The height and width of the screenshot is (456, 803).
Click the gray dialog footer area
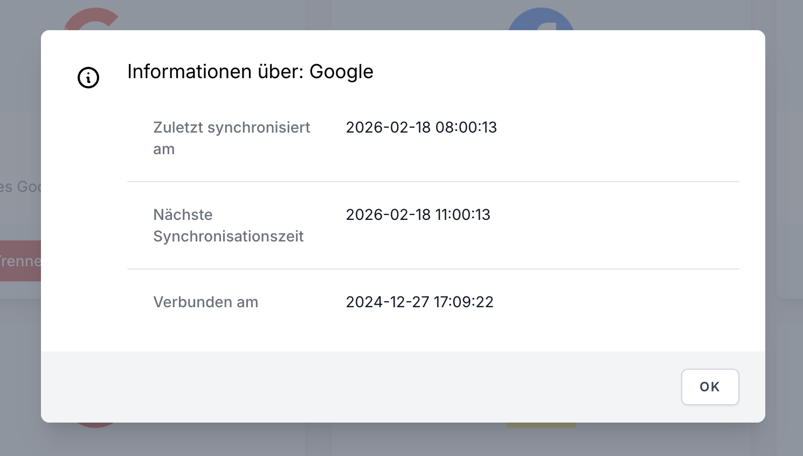[x=356, y=386]
